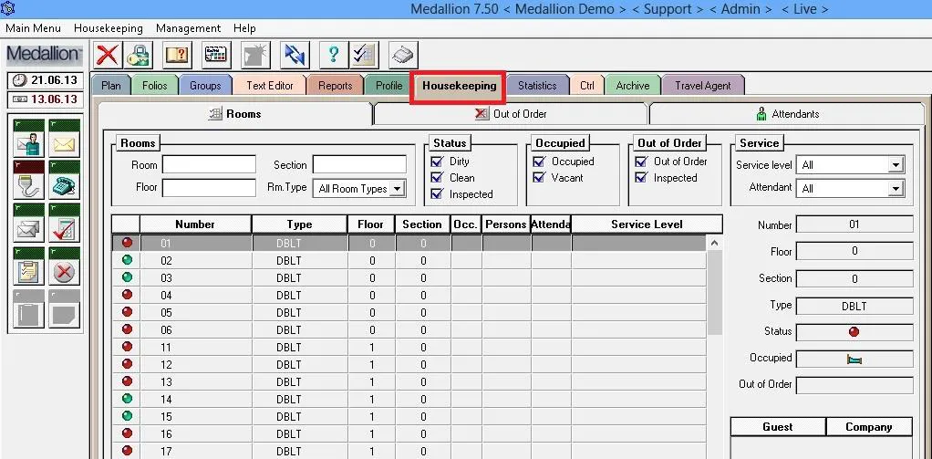
Task: Toggle the Inspected checkbox under Status
Action: (x=438, y=193)
